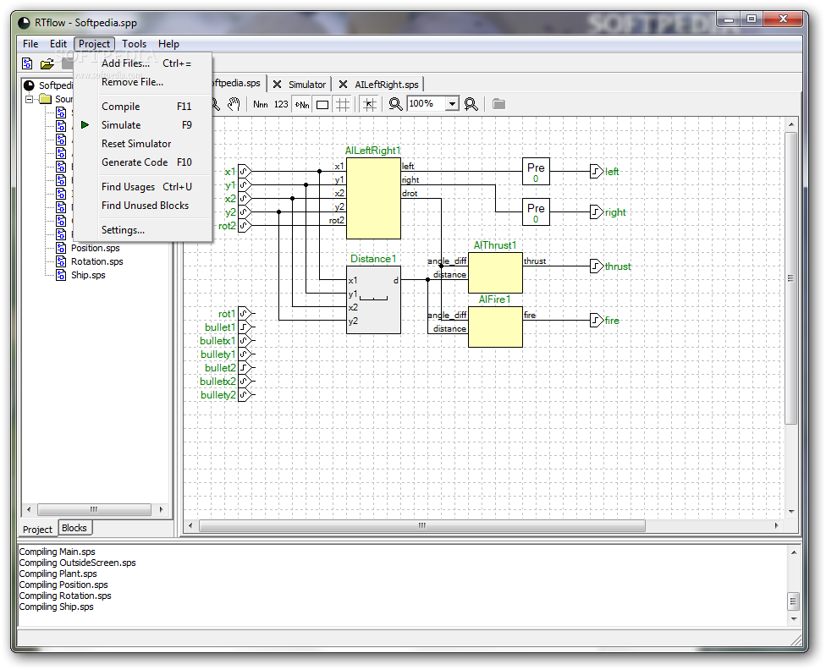Click the Pre block feeding right output
This screenshot has width=826, height=670.
tap(536, 211)
